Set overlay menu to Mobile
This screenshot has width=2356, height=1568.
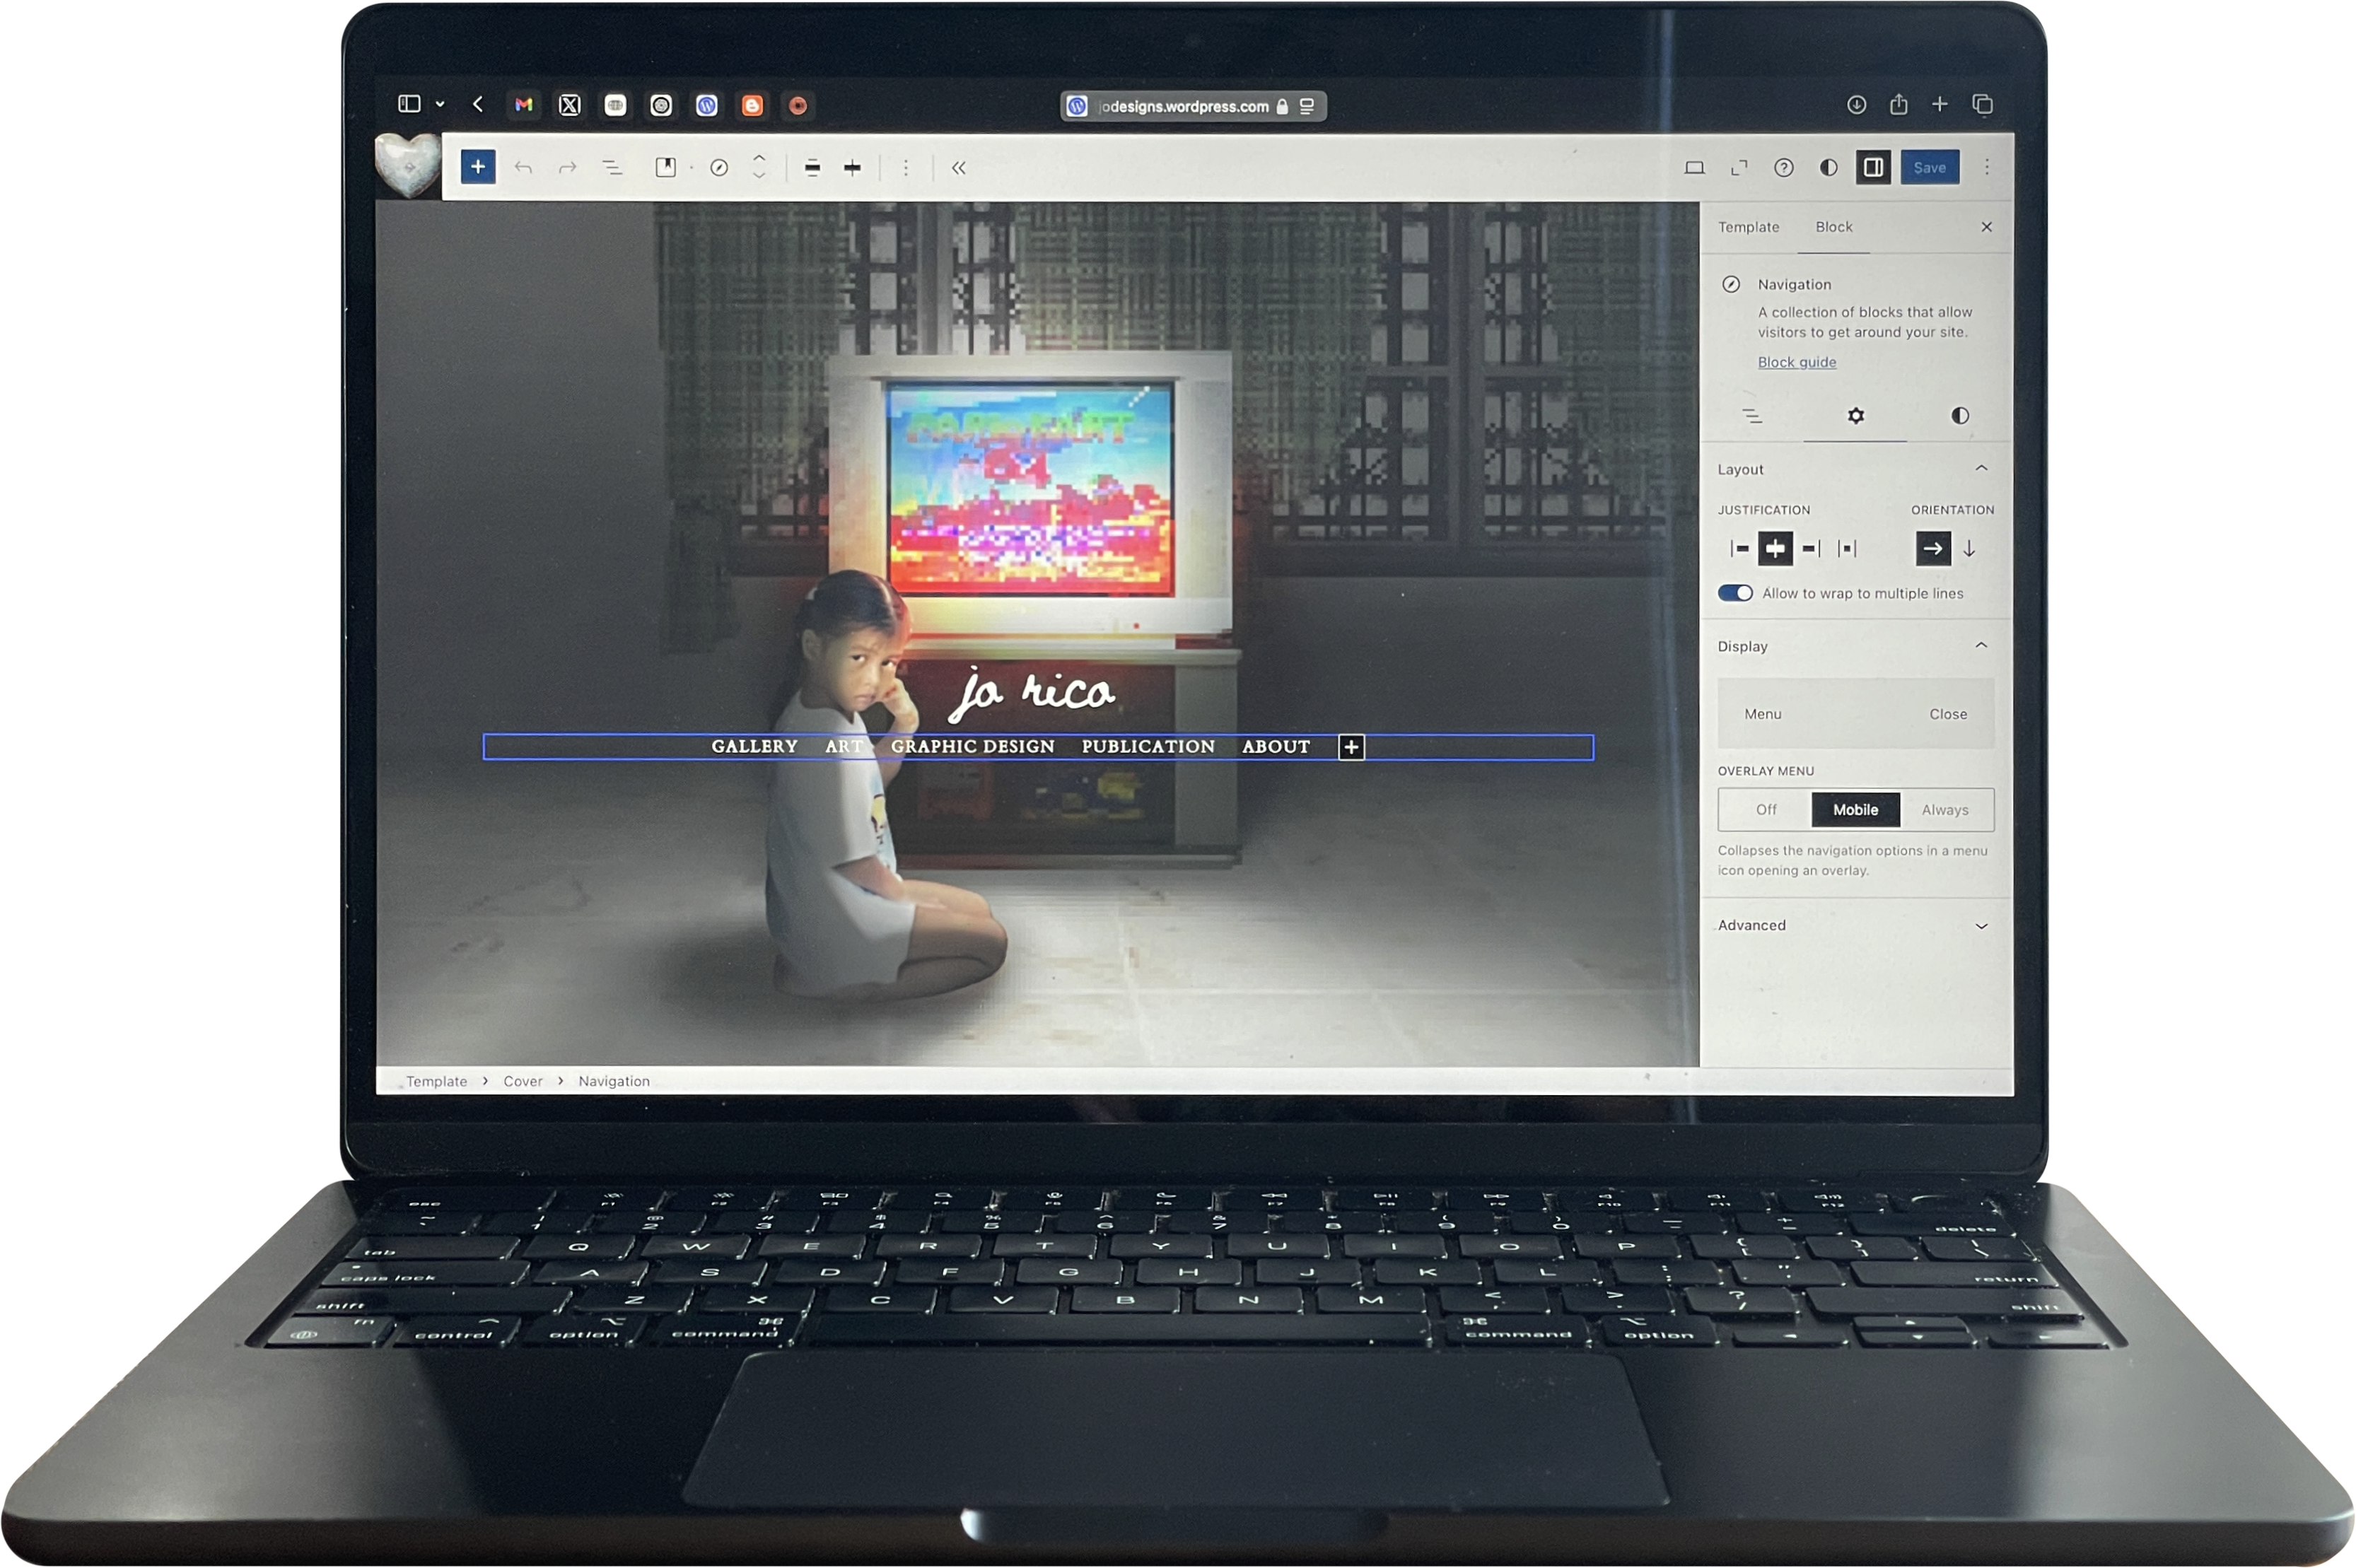coord(1856,810)
